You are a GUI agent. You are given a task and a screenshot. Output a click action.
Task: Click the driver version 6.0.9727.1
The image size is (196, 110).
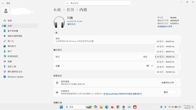click(x=174, y=24)
